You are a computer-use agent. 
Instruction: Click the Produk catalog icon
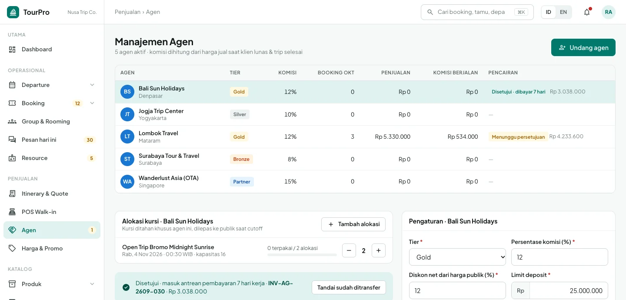tap(12, 284)
